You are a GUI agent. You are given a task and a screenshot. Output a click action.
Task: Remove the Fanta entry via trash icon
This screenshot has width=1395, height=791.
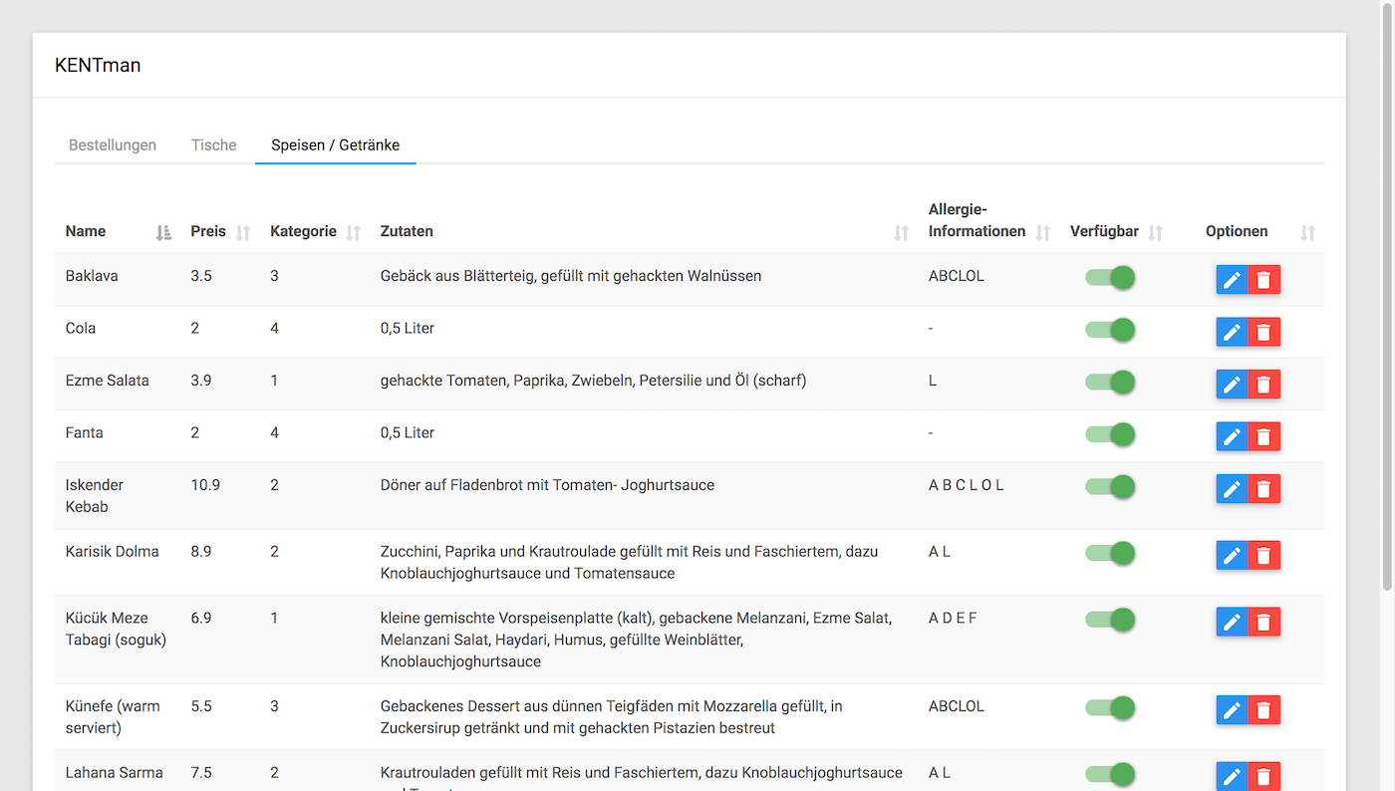(1263, 436)
